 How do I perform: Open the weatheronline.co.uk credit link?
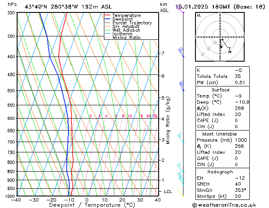(224, 205)
